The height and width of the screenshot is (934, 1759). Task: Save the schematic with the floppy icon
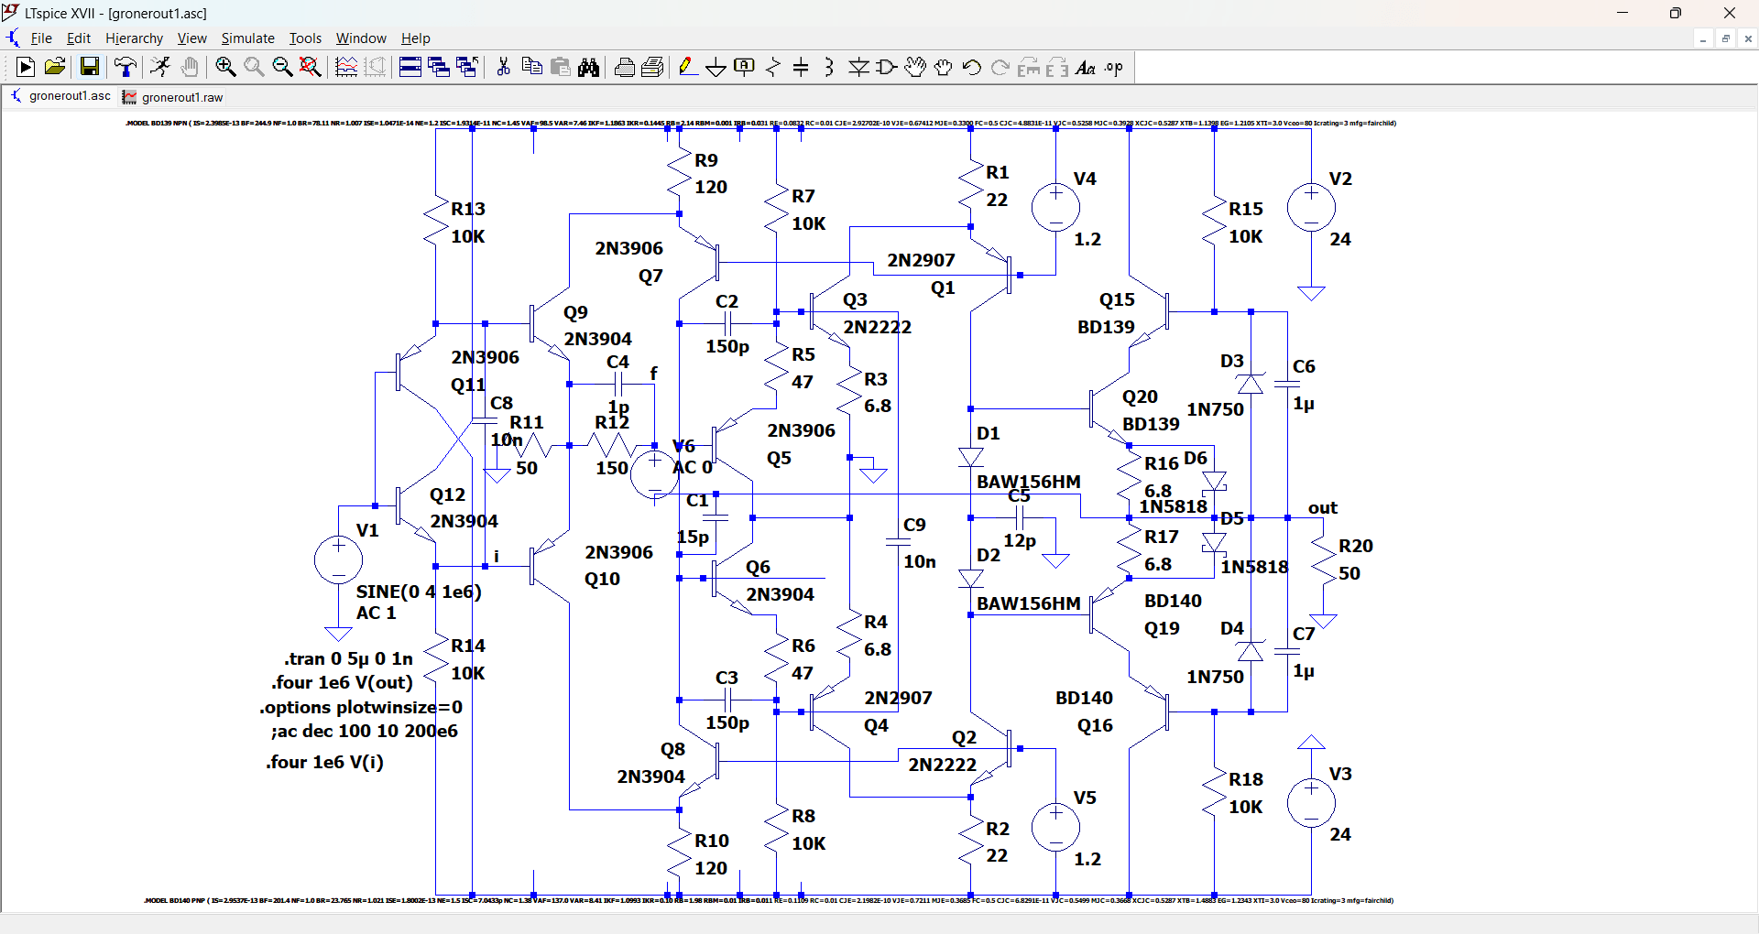pos(89,67)
